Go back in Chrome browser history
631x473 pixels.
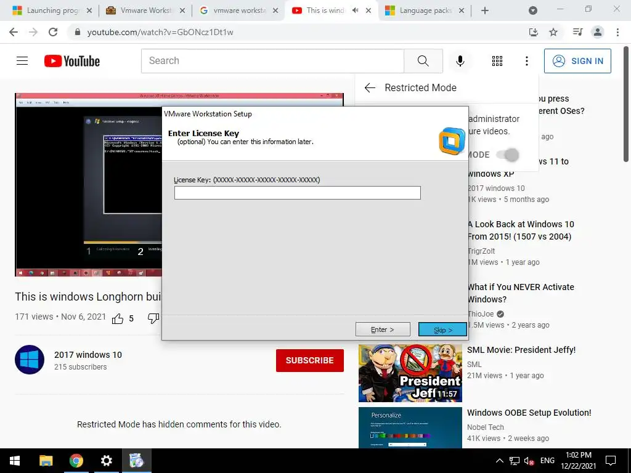[14, 32]
